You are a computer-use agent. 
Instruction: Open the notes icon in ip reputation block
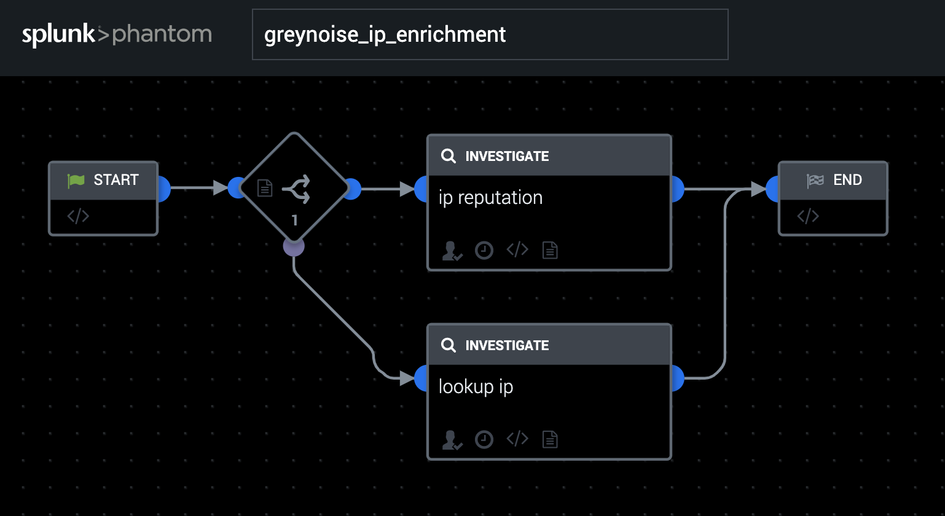[x=550, y=250]
